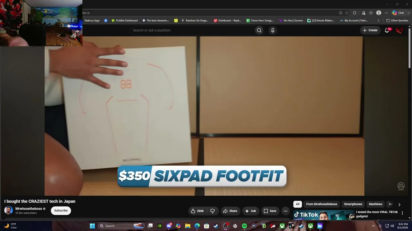Open the clock showing 9:41 PM
This screenshot has height=231, width=412.
point(403,226)
